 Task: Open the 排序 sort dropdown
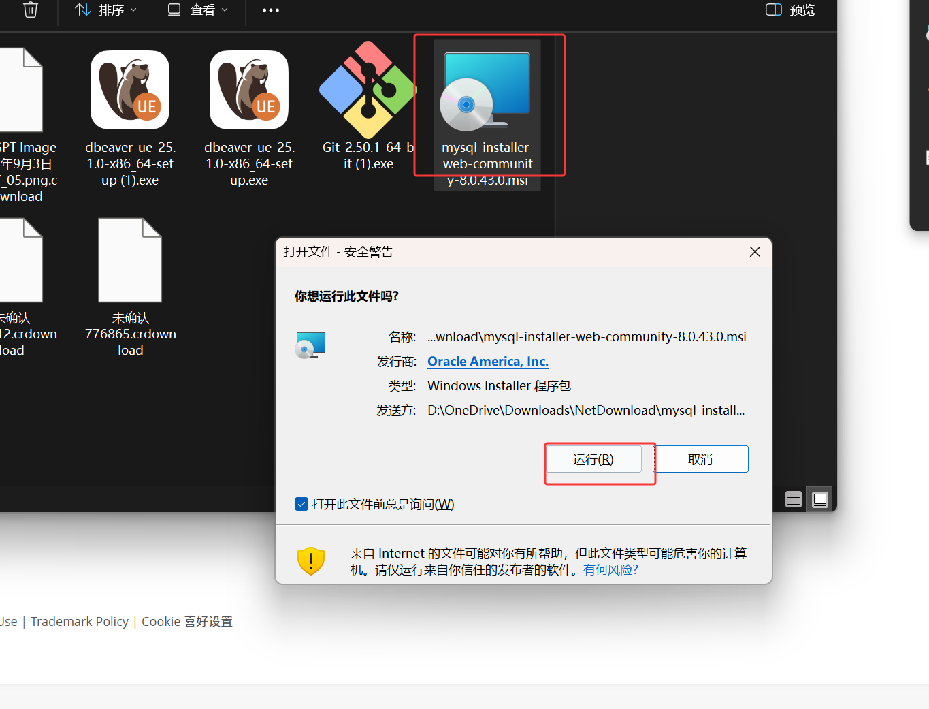[105, 10]
